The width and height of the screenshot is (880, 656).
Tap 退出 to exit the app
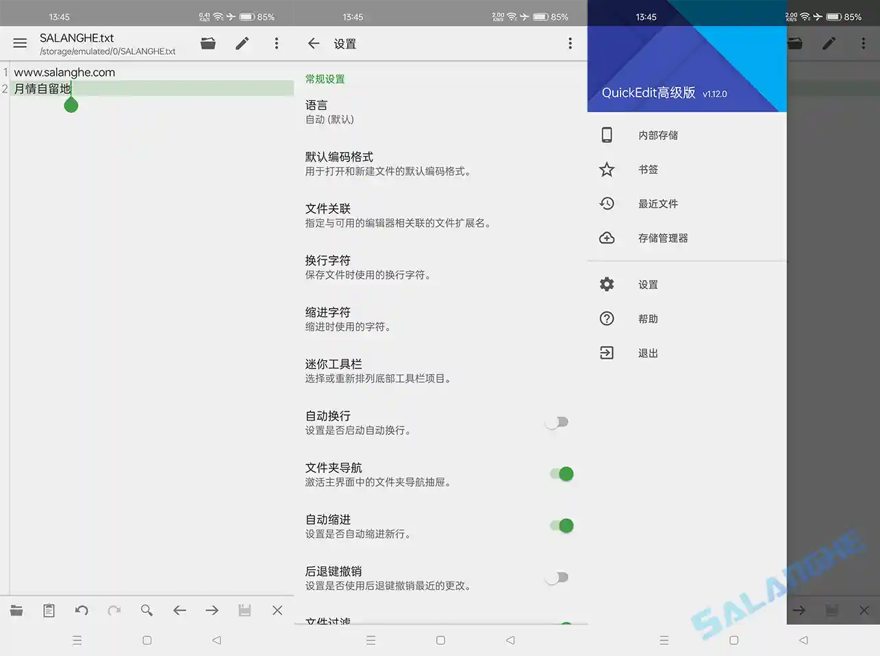click(647, 353)
